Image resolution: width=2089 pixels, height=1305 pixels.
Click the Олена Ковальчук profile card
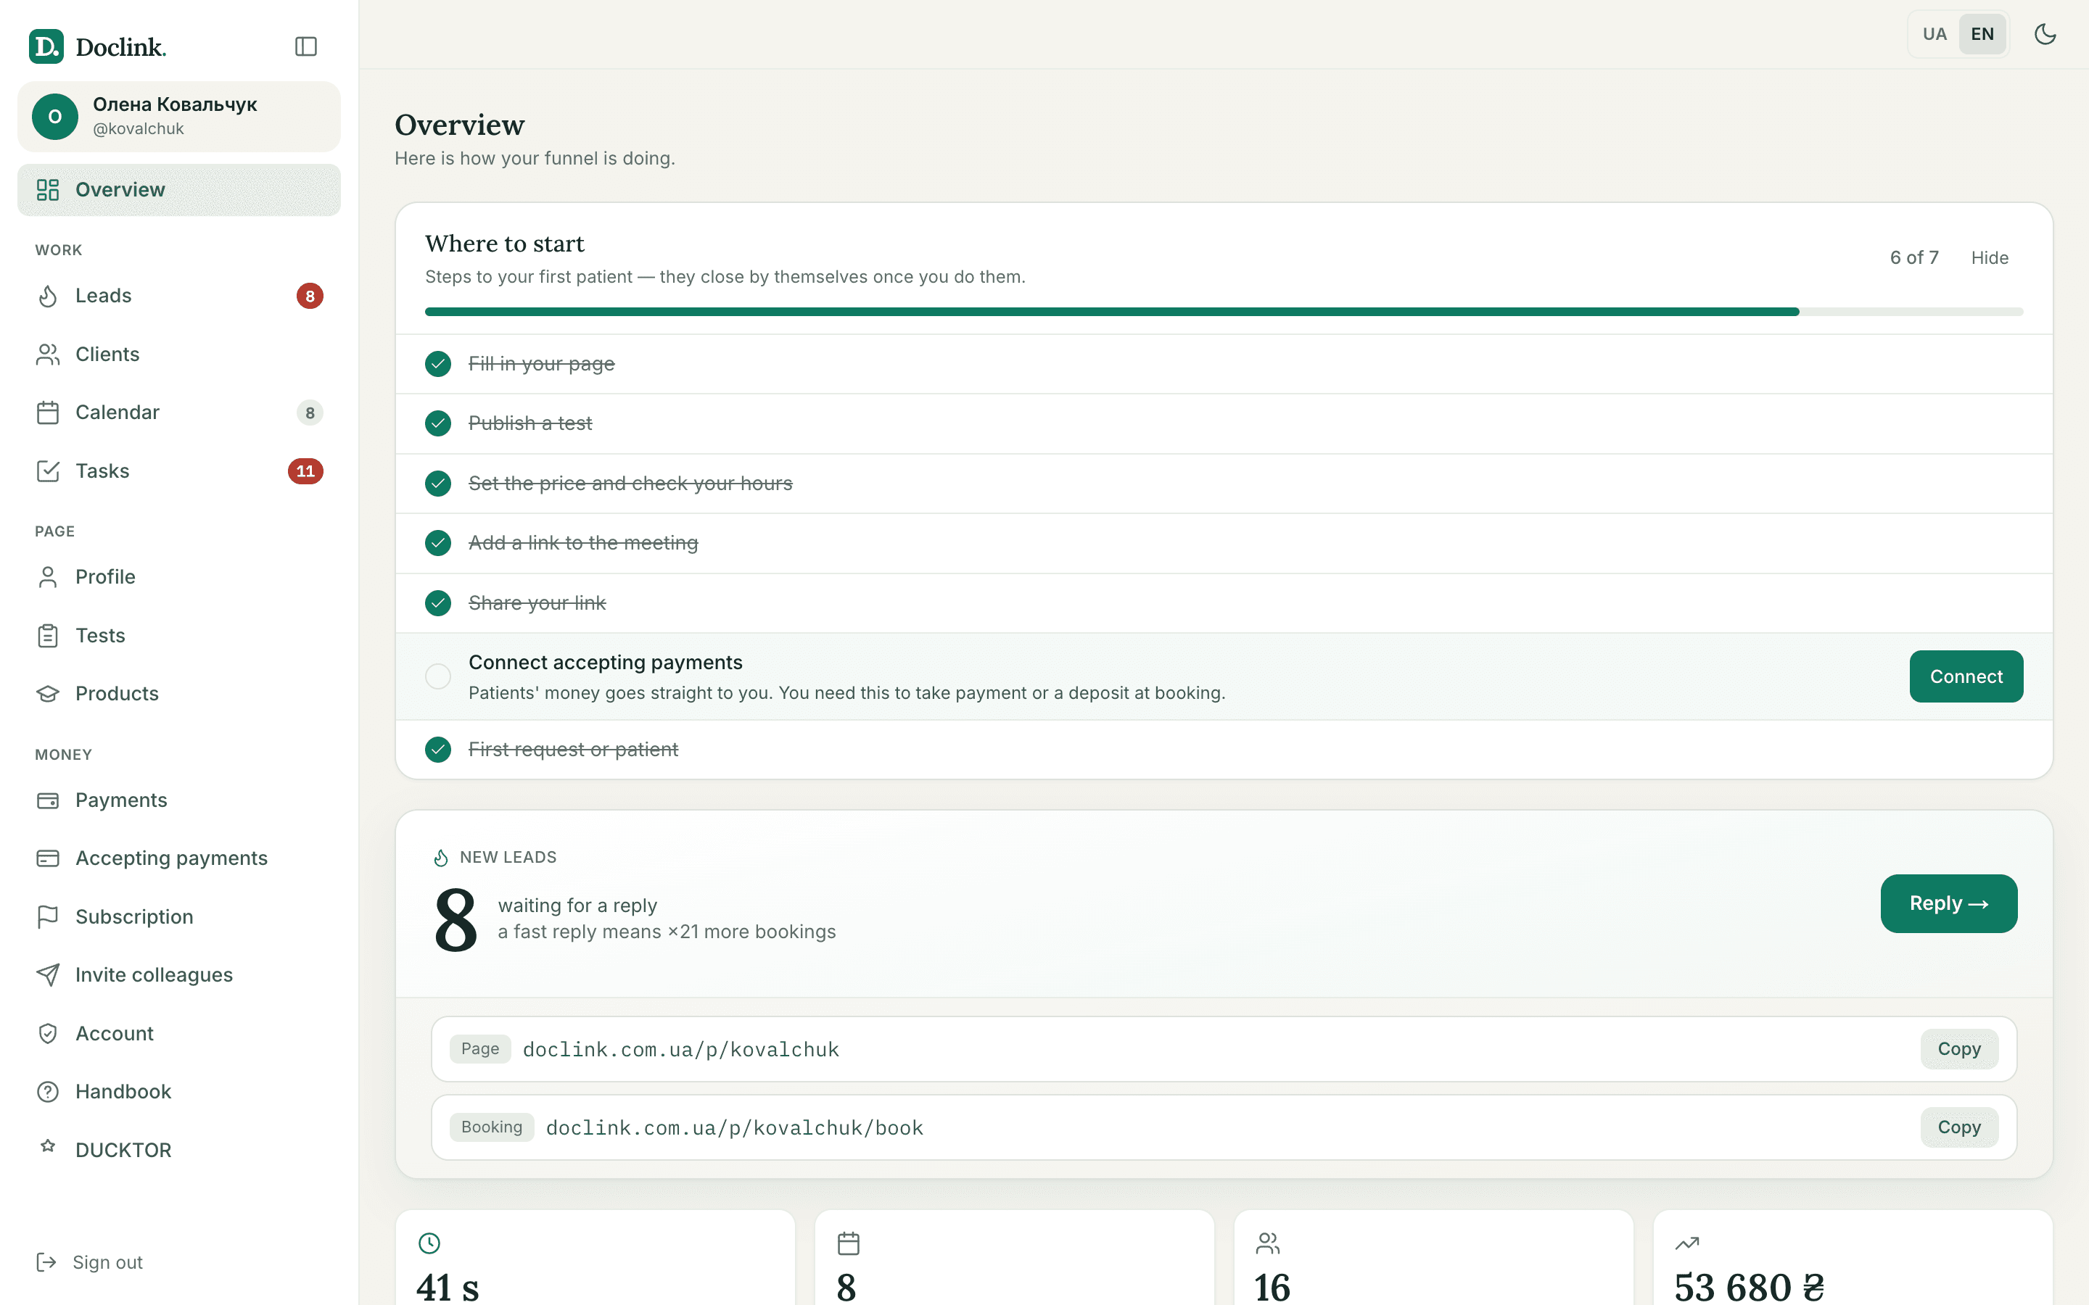tap(178, 117)
